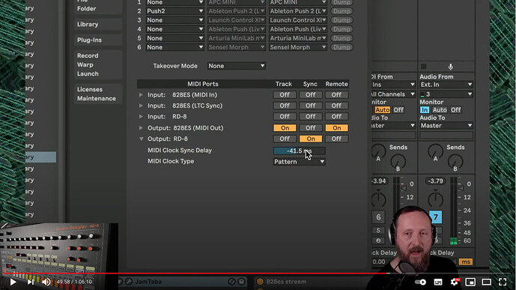Open Launch Control XL output dropdown
The height and width of the screenshot is (290, 516).
pos(298,20)
